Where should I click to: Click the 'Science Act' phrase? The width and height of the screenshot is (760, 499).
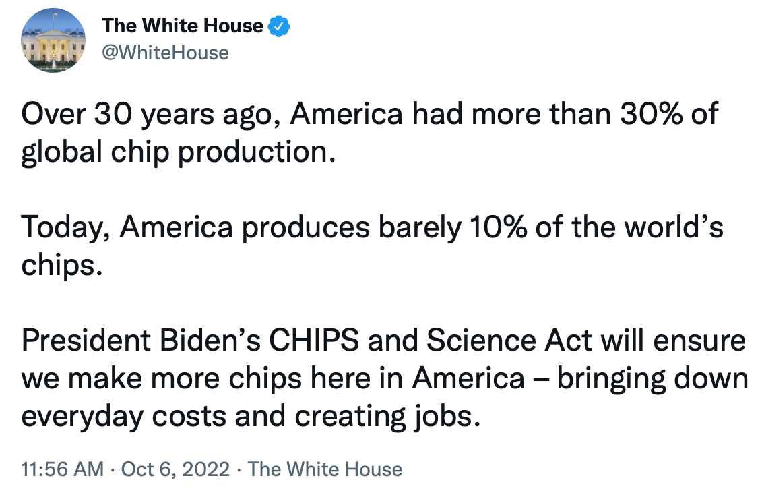coord(509,340)
